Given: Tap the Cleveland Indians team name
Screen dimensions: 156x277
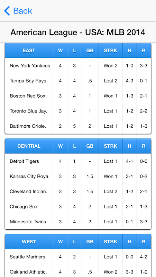Looking at the screenshot, I should [x=29, y=191].
